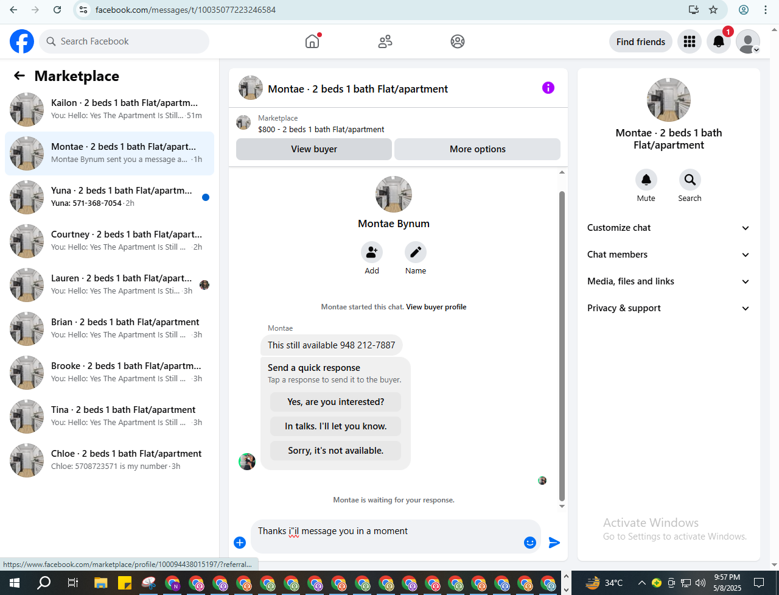779x595 pixels.
Task: Add people to the chat
Action: coord(372,252)
